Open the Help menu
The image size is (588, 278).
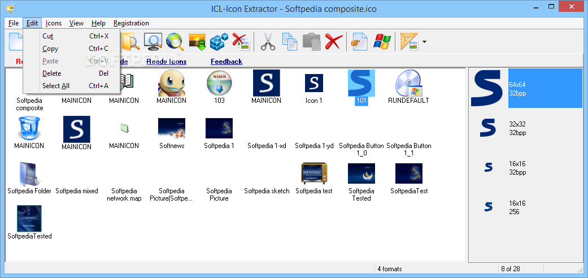click(x=98, y=23)
